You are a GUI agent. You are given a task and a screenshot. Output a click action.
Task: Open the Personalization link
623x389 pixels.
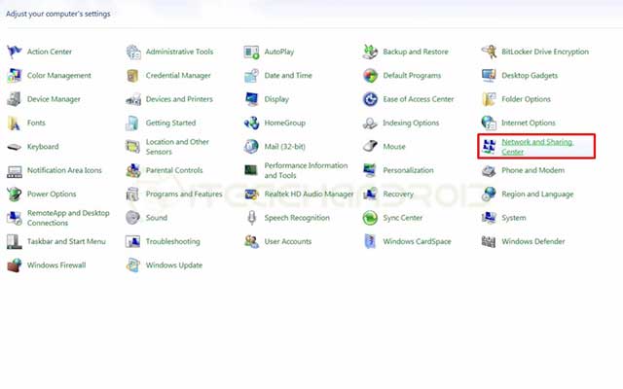(x=408, y=170)
